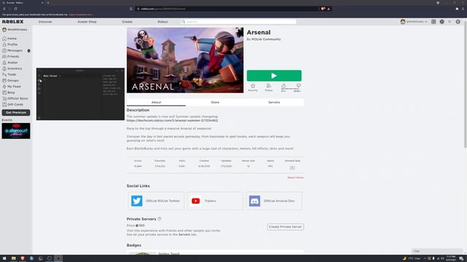Open Create in top navigation
The height and width of the screenshot is (262, 467).
(x=127, y=22)
